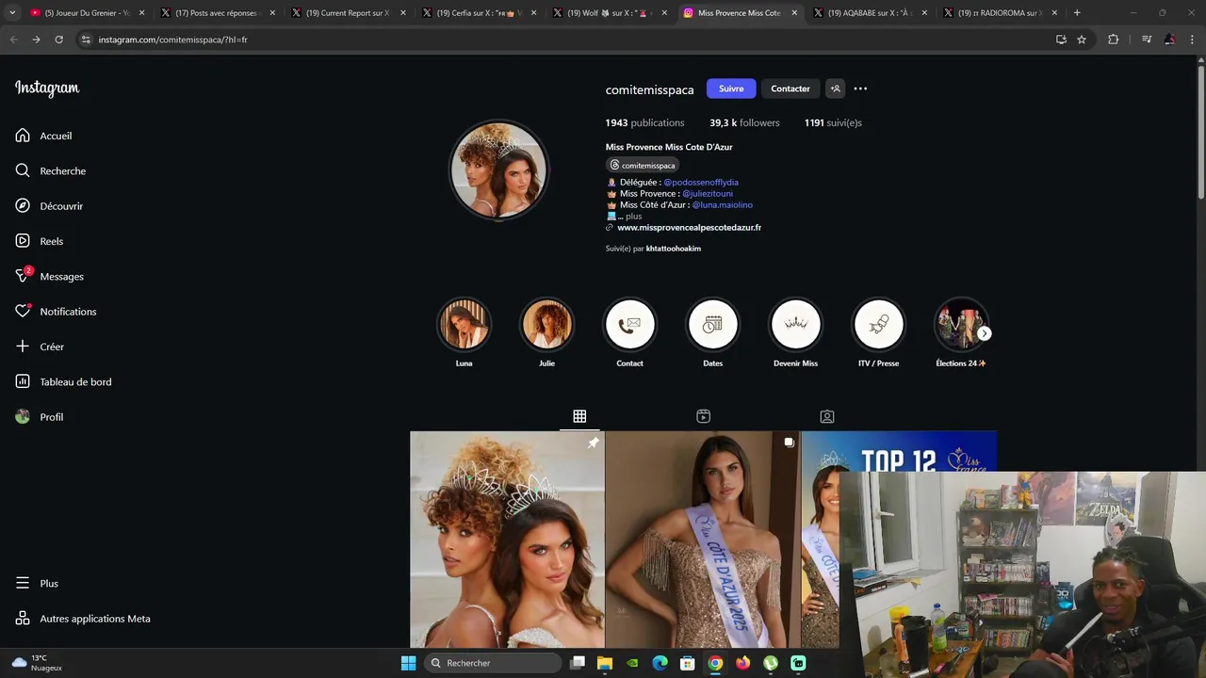Open Microsoft Edge from taskbar
The image size is (1206, 678).
click(x=660, y=663)
